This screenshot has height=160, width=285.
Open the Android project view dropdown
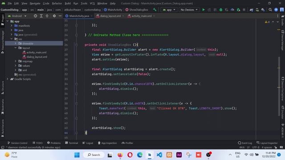click(17, 16)
